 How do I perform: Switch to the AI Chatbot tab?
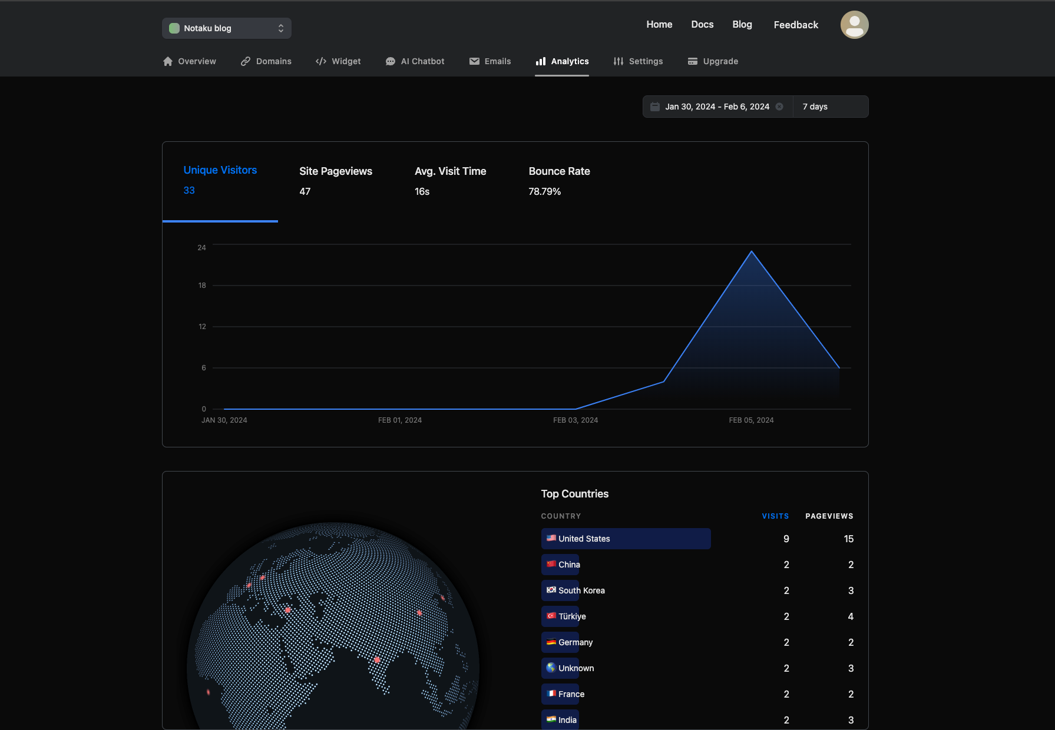[415, 61]
